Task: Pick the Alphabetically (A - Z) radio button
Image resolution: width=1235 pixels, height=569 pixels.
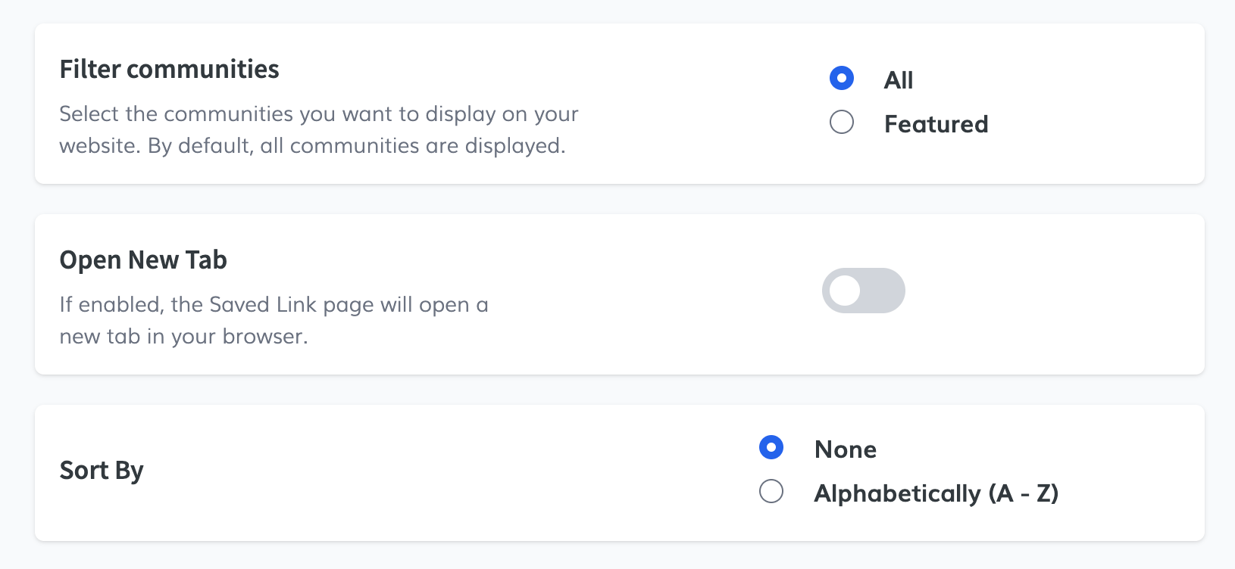Action: pos(771,492)
